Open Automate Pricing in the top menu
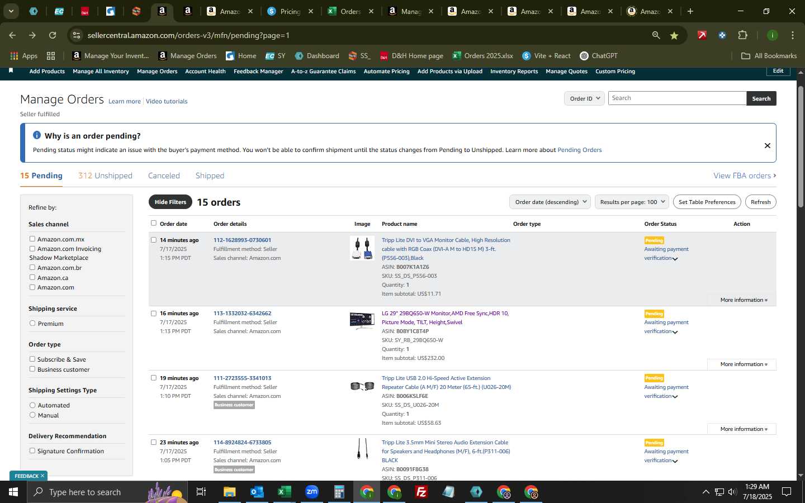Image resolution: width=805 pixels, height=503 pixels. 386,72
